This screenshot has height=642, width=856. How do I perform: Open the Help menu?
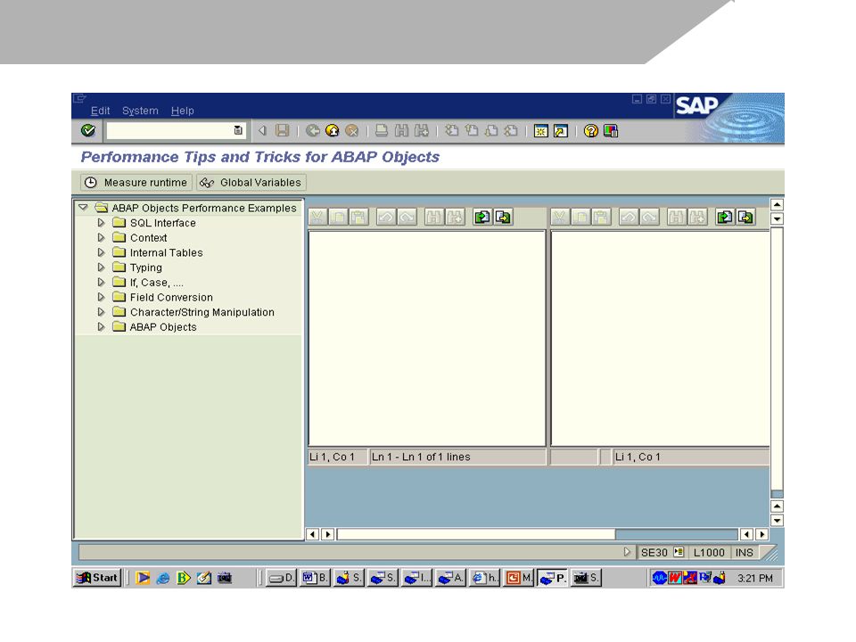tap(182, 111)
